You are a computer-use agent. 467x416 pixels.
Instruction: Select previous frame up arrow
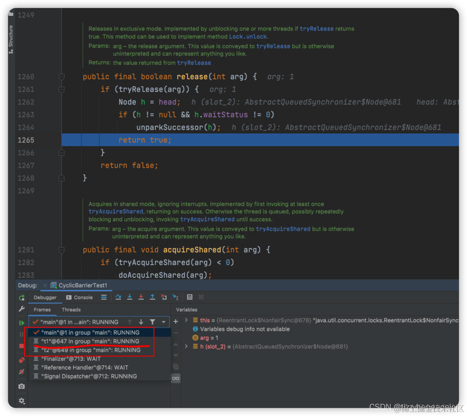point(130,322)
